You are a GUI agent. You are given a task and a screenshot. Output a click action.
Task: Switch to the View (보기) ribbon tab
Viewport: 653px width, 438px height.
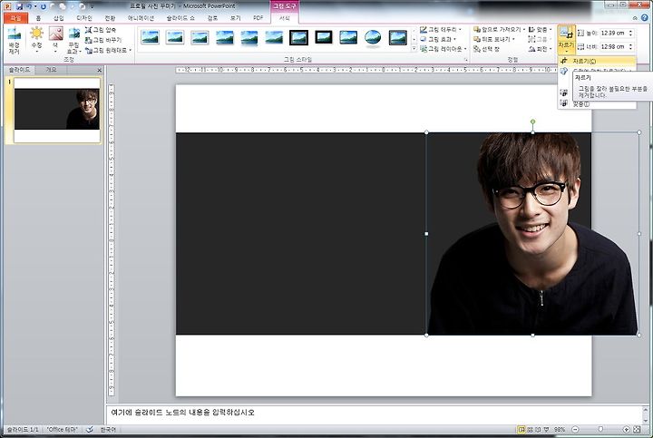[235, 18]
